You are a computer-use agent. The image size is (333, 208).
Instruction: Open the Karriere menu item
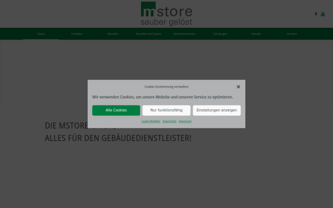(292, 34)
